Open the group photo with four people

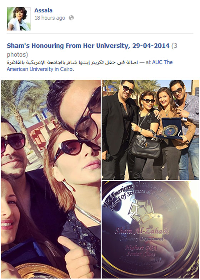point(150,130)
